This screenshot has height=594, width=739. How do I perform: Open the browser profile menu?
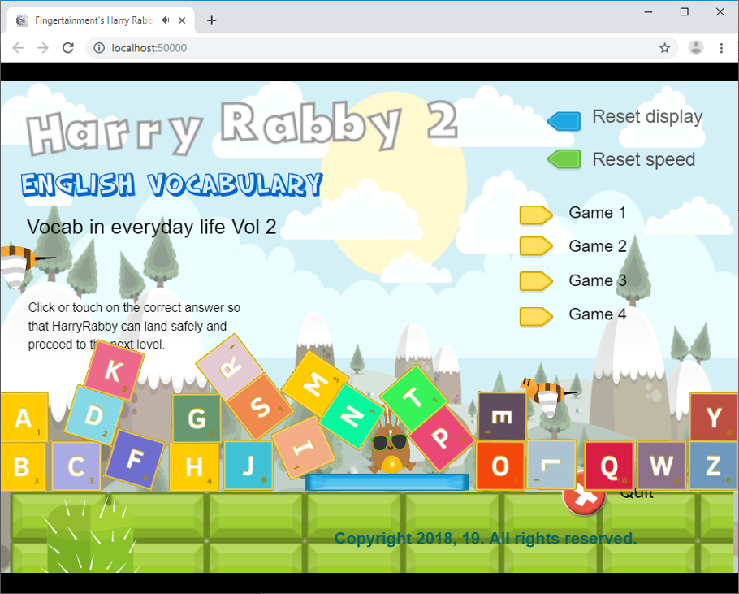click(695, 48)
